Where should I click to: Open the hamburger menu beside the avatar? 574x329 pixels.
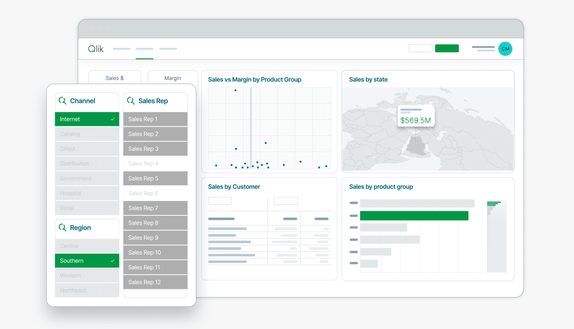[x=483, y=48]
